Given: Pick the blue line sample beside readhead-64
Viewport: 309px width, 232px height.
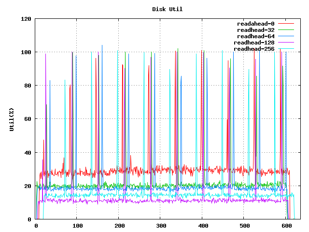Looking at the screenshot, I should click(x=286, y=36).
